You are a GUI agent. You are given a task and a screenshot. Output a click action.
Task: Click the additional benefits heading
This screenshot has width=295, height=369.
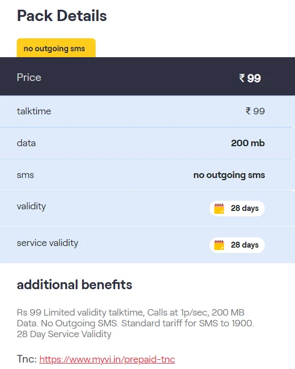(75, 285)
